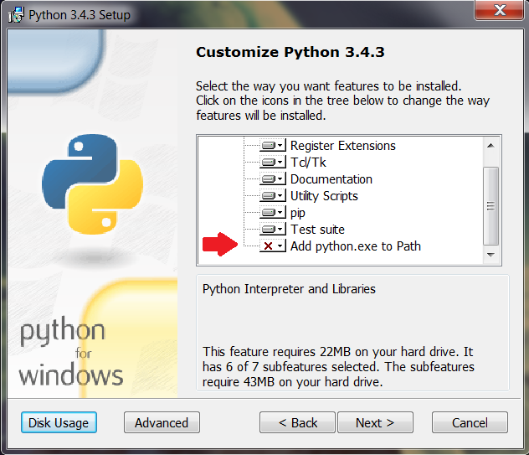This screenshot has width=529, height=455.
Task: Click the Disk Usage button
Action: [59, 422]
